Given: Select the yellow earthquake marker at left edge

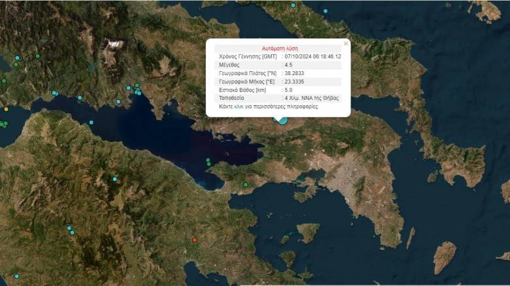Looking at the screenshot, I should point(6,109).
